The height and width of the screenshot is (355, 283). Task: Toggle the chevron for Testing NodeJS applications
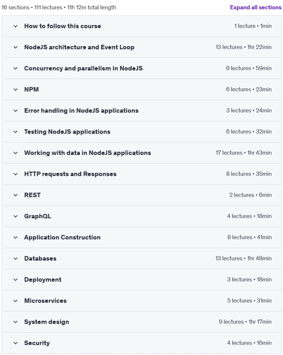click(15, 132)
